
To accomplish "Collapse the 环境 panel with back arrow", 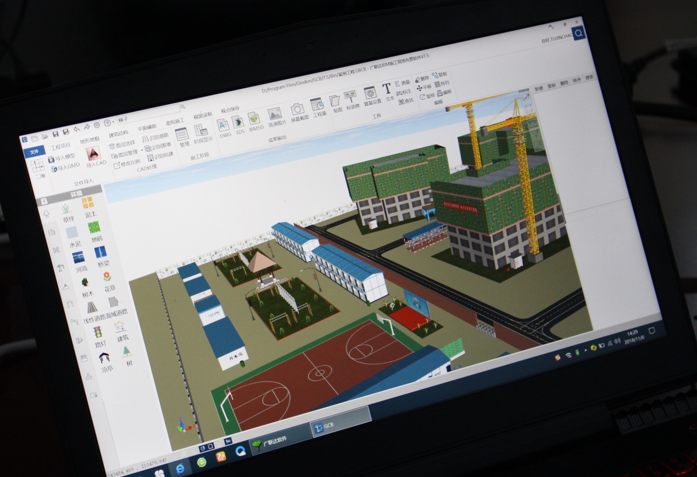I will pyautogui.click(x=44, y=201).
